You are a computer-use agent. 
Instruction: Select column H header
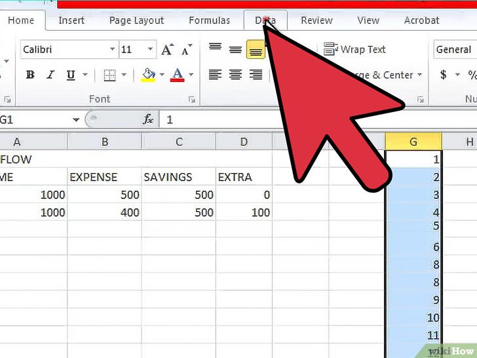pyautogui.click(x=460, y=142)
